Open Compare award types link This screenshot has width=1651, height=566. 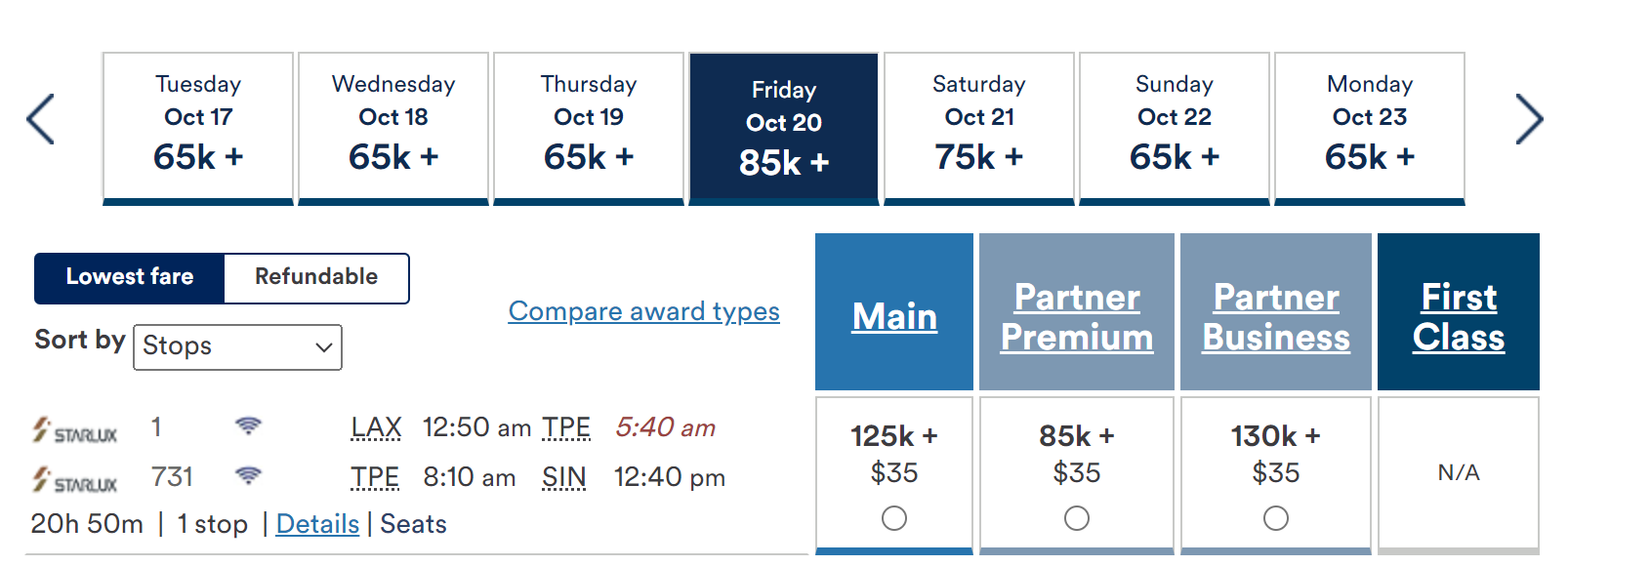tap(644, 311)
